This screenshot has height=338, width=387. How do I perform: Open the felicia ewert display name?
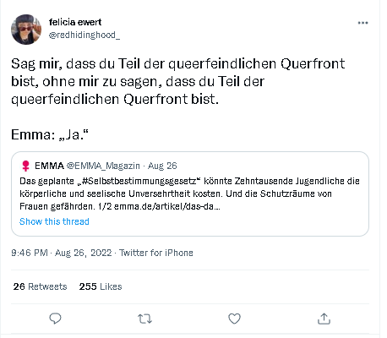tap(75, 22)
